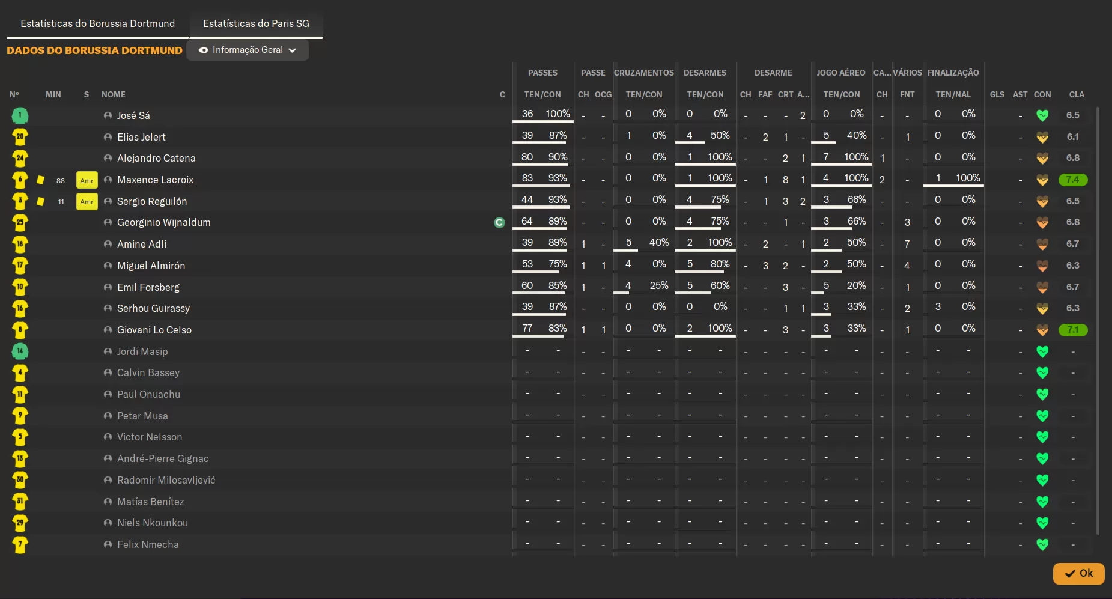Click Emil Forsberg number 10 shirt icon

pos(20,287)
